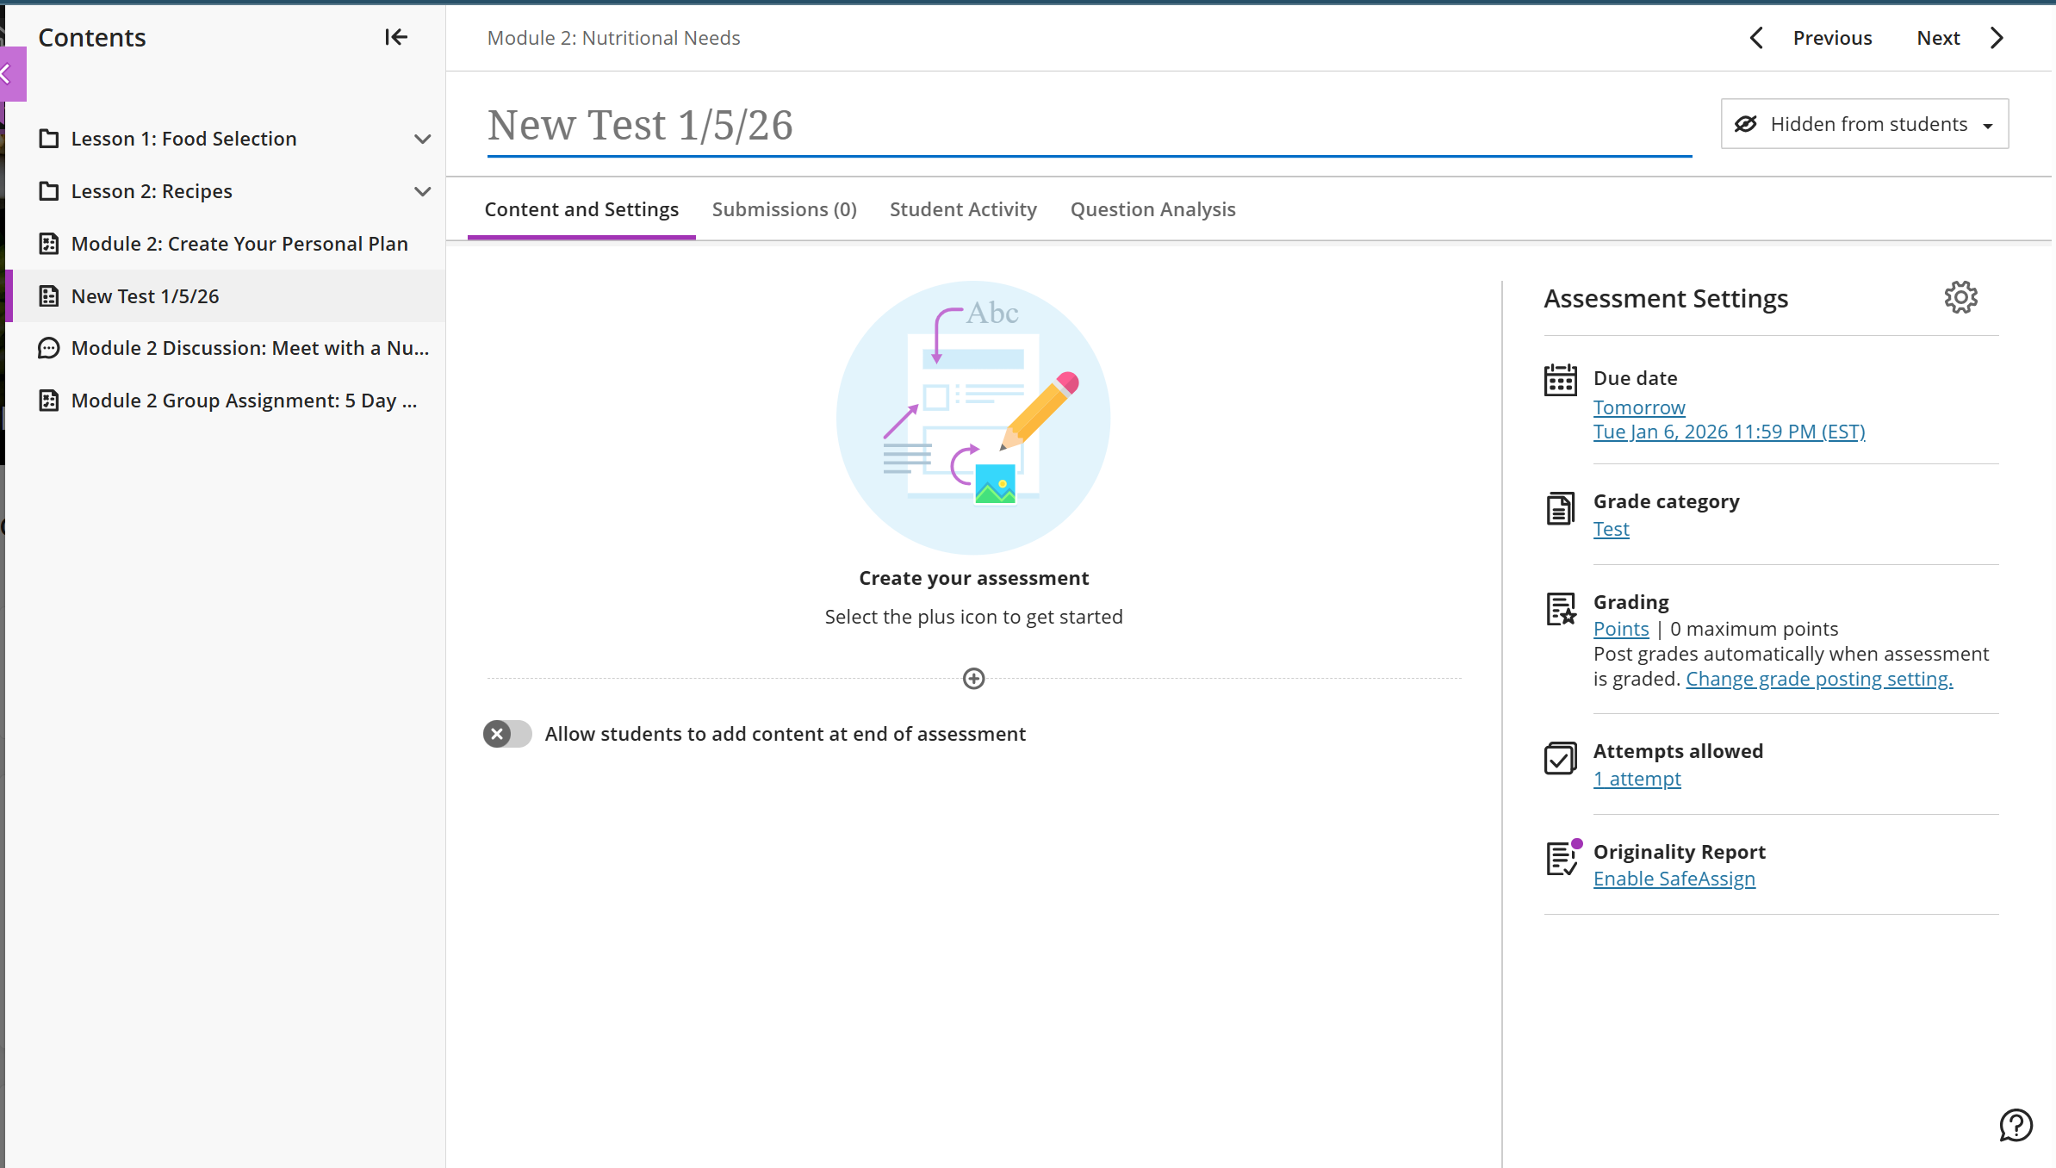Screen dimensions: 2056x1168
Task: Open the Student Activity tab
Action: tap(963, 209)
